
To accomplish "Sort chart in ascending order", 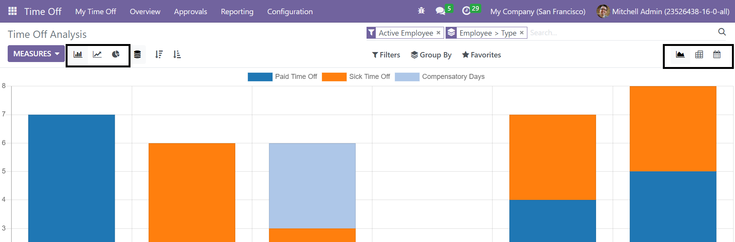I will [177, 54].
